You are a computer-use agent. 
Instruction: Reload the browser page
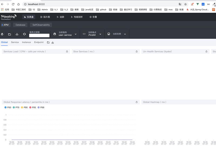(x=13, y=4)
